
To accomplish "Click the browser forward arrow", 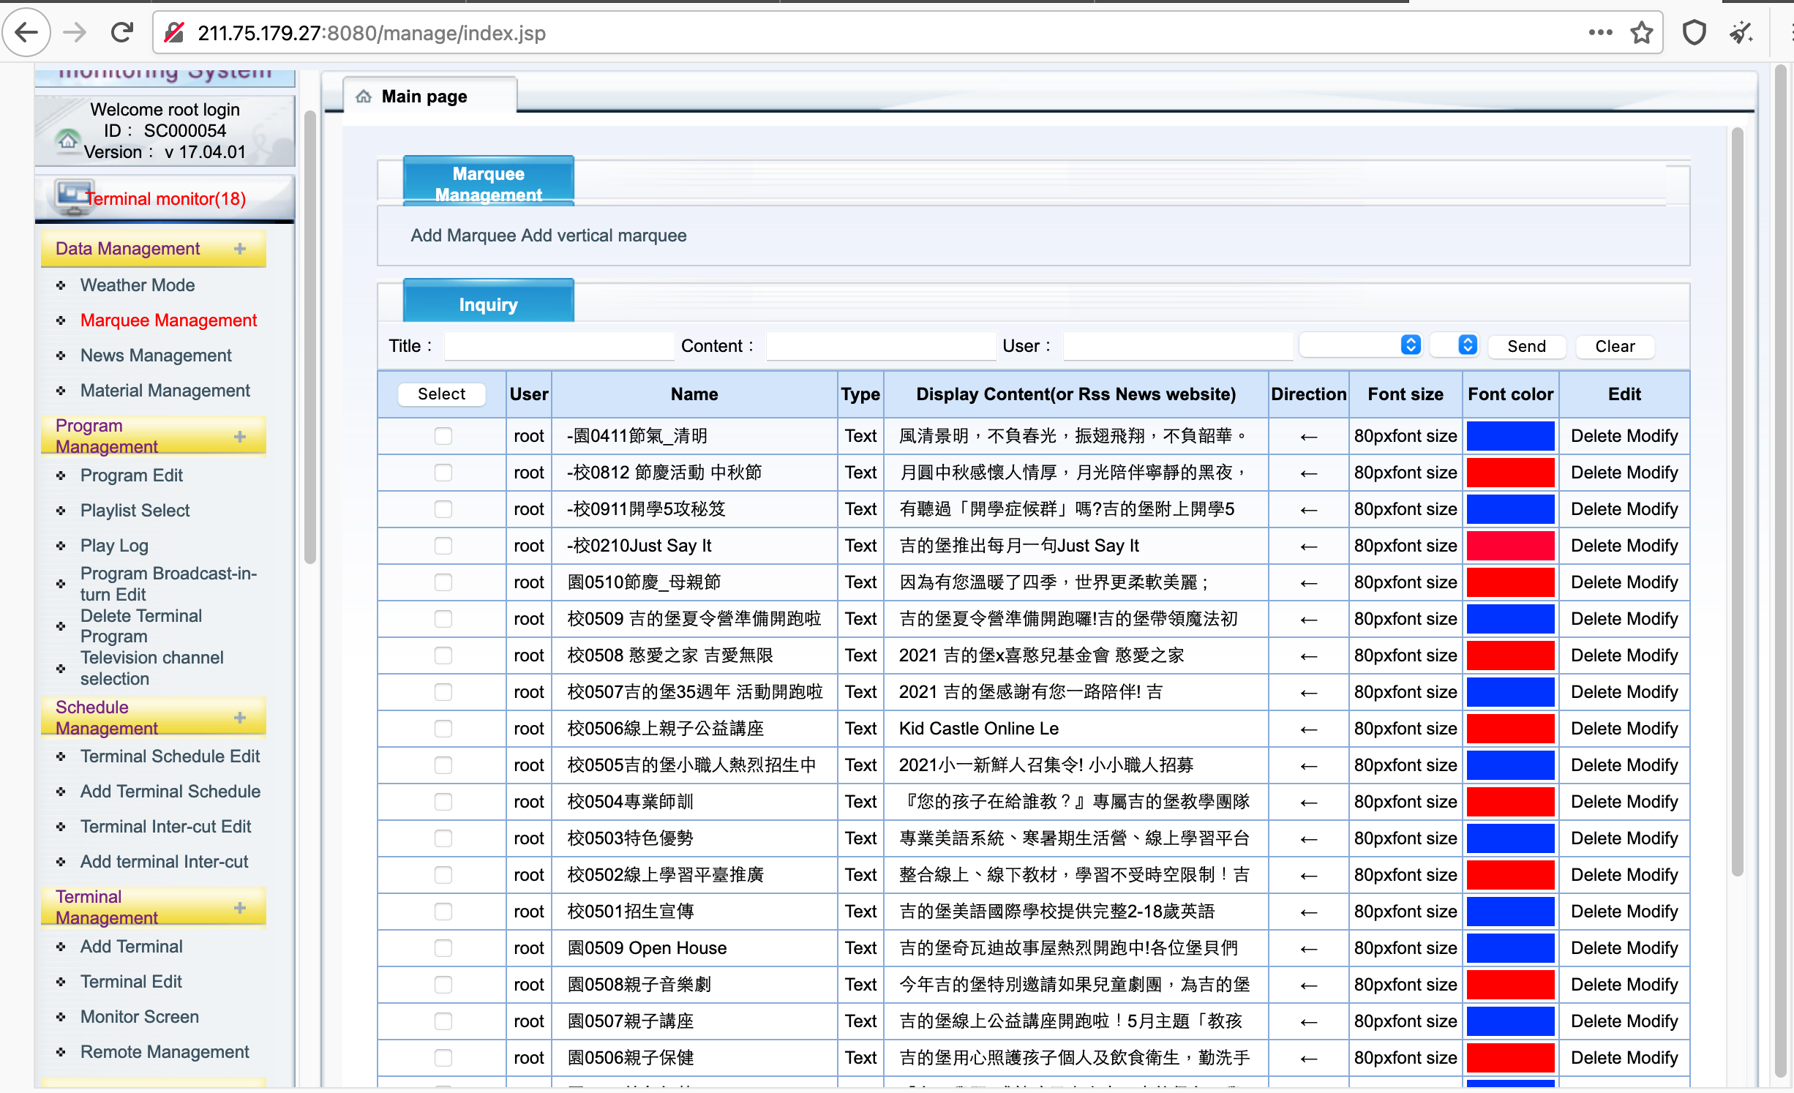I will click(75, 33).
